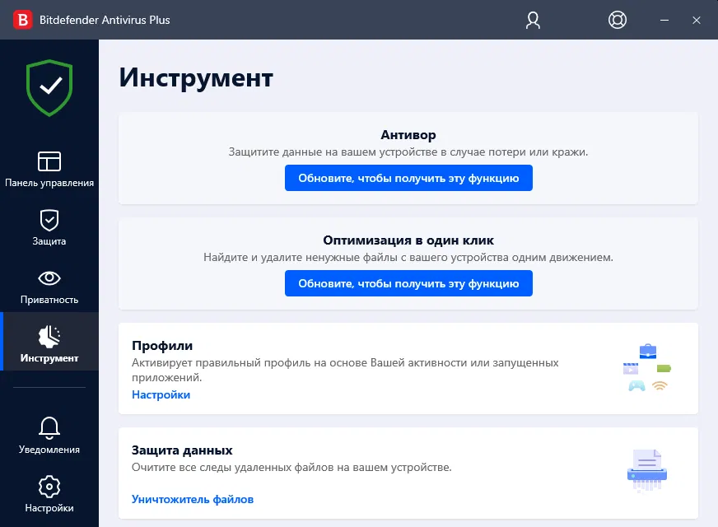
Task: Click the Инструмент page title
Action: point(196,77)
